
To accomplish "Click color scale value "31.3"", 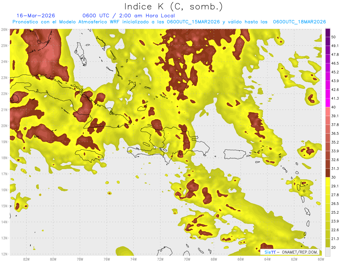I will pyautogui.click(x=335, y=169).
